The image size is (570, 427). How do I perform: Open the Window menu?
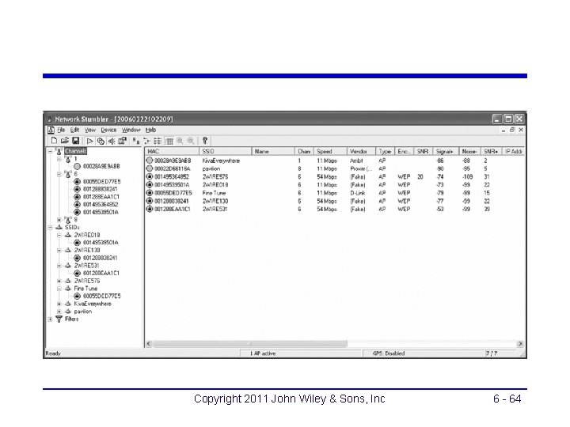coord(131,130)
